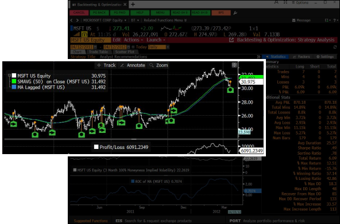Click the PG BACK button

point(99,13)
